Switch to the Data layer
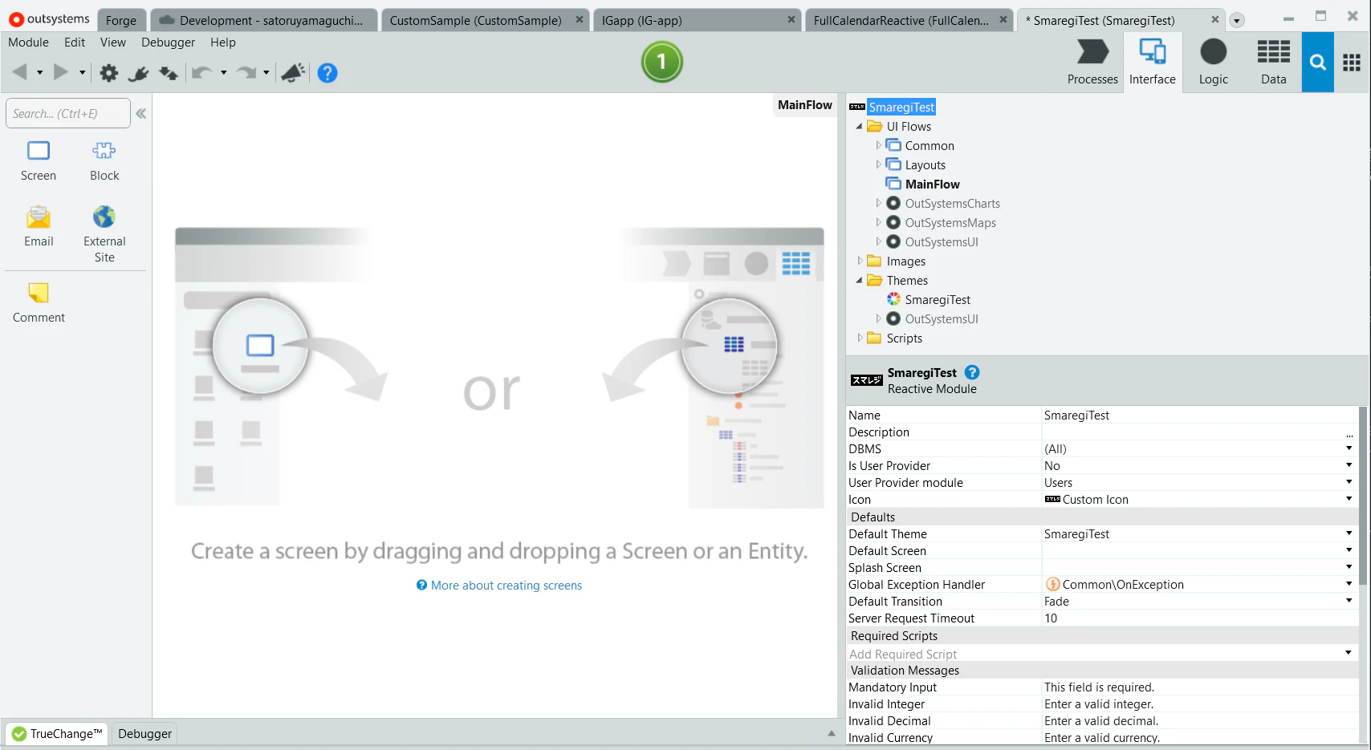Image resolution: width=1371 pixels, height=750 pixels. [1273, 63]
